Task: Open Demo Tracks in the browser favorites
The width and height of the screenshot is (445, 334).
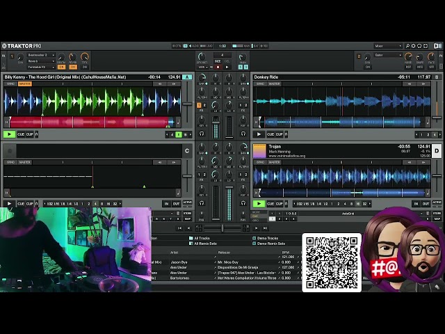Action: 266,238
